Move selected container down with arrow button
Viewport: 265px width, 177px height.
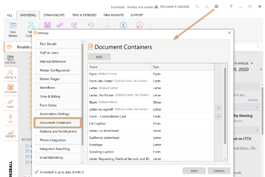[x=218, y=117]
